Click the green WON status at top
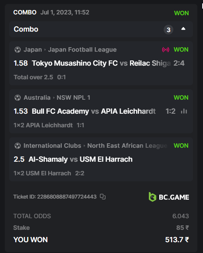 coord(181,13)
